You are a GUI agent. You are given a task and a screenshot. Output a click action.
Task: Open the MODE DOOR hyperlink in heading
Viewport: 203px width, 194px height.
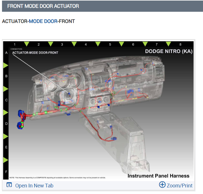click(x=43, y=21)
